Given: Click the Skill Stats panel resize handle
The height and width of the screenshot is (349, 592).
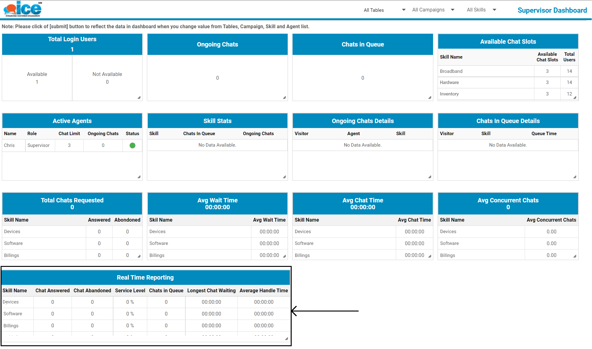Looking at the screenshot, I should point(284,177).
